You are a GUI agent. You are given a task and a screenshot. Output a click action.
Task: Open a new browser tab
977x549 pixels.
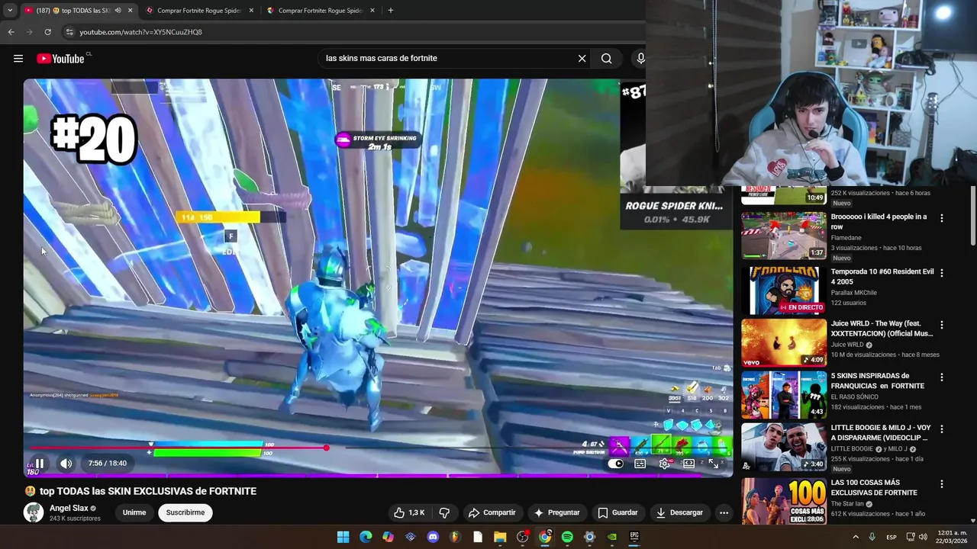pos(390,11)
